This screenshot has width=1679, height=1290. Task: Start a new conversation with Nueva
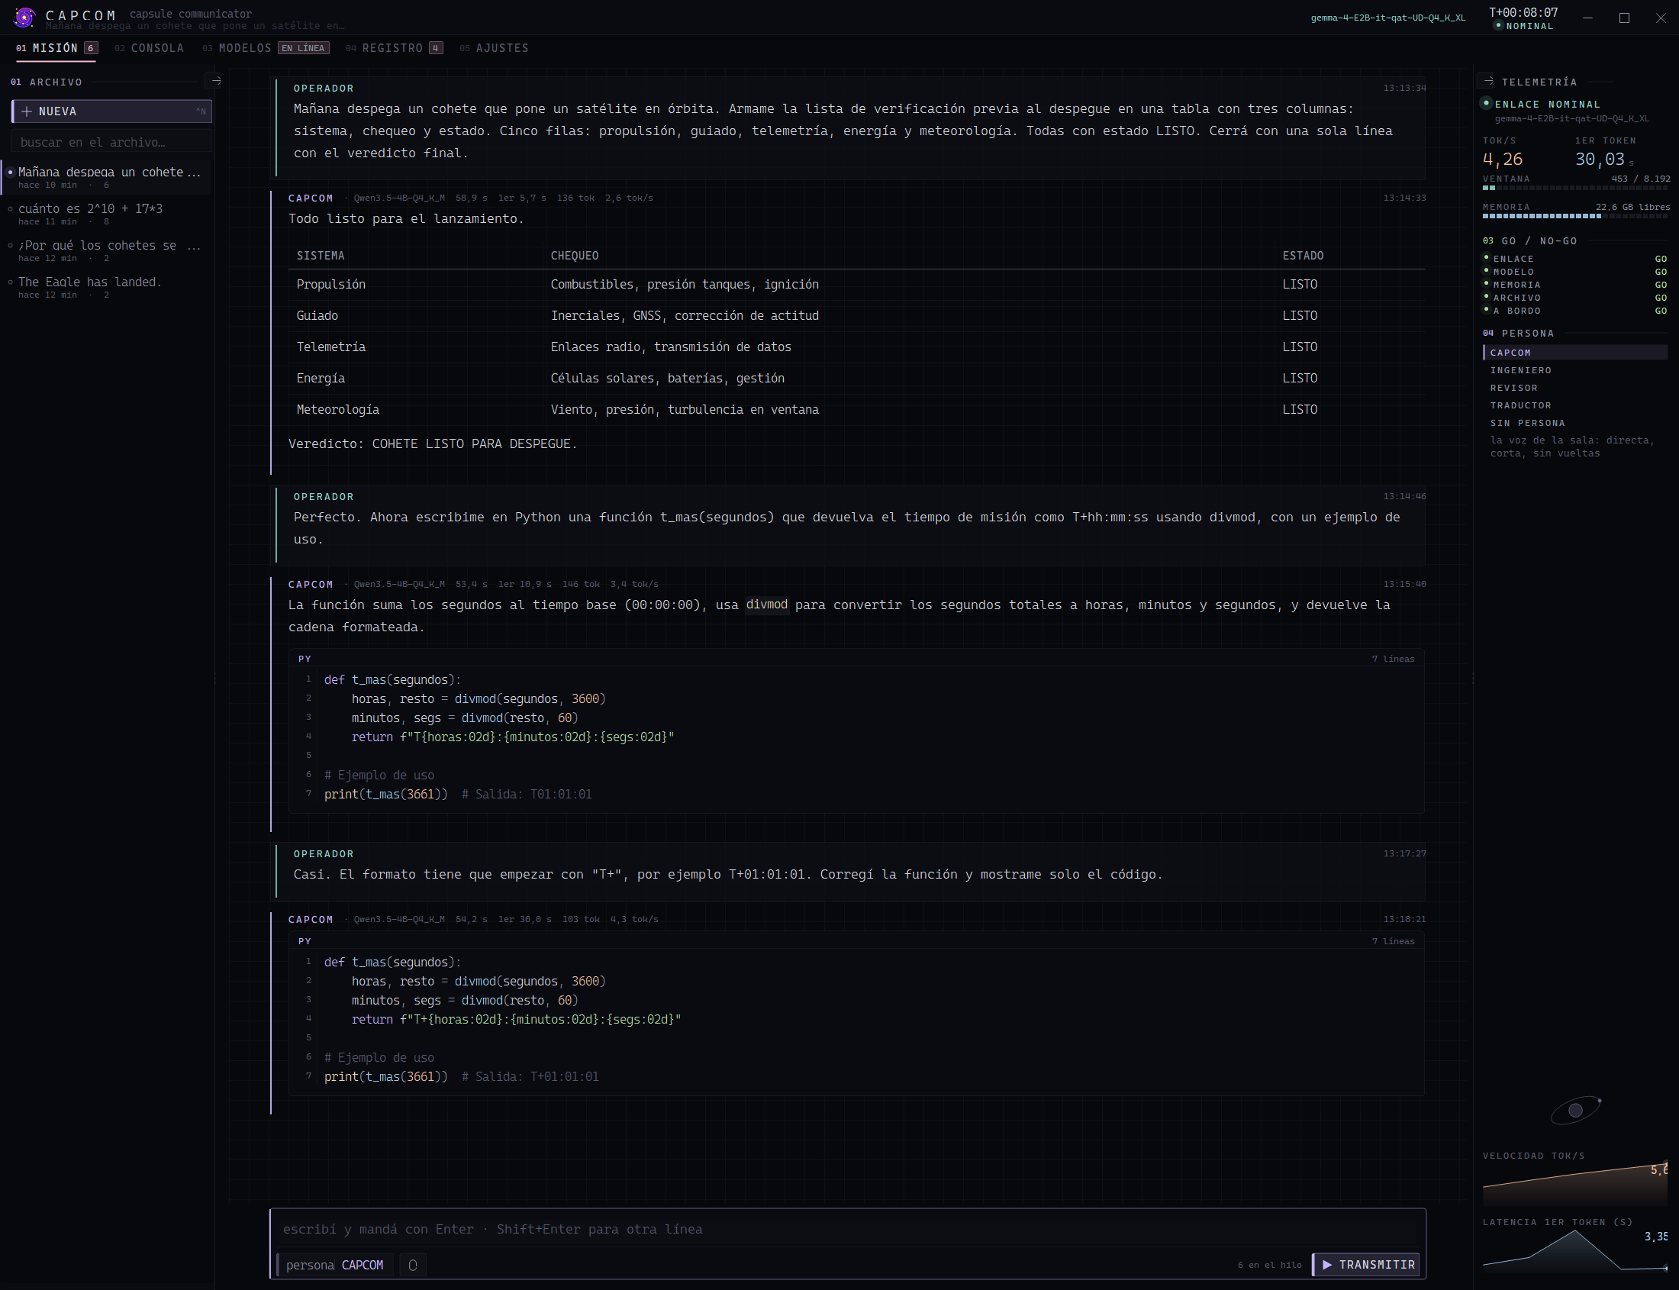click(x=111, y=111)
